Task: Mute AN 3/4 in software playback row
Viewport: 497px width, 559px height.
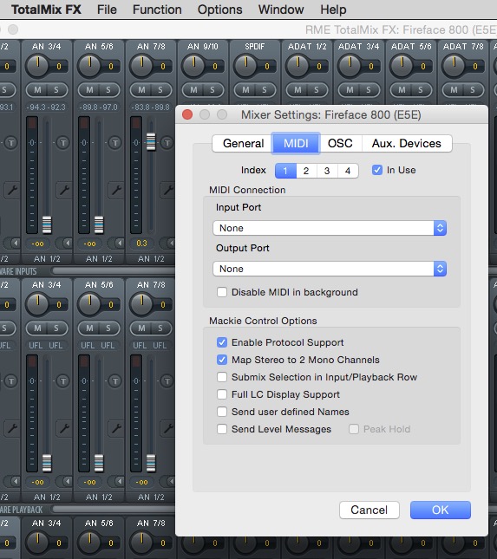Action: point(37,328)
